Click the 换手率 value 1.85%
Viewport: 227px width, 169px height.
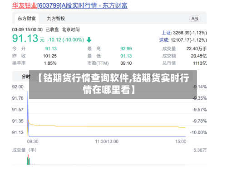[x=50, y=63]
